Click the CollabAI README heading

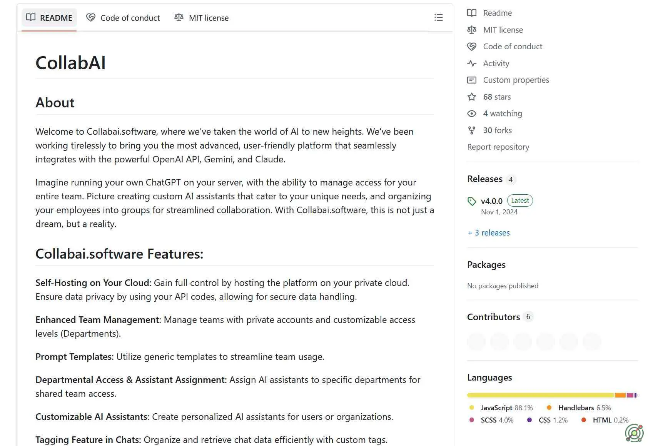70,63
